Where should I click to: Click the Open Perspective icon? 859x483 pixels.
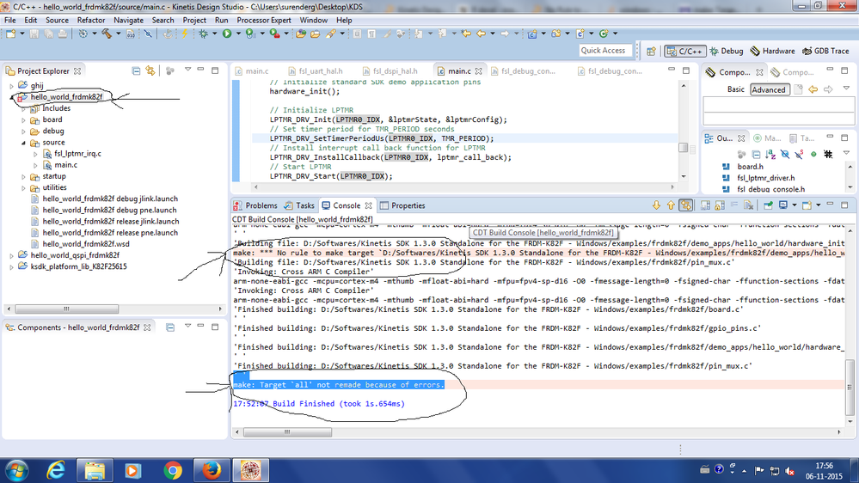coord(651,51)
